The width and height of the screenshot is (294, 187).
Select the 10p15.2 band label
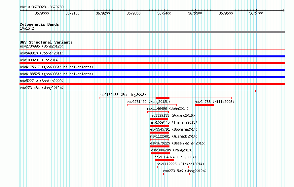pos(27,28)
